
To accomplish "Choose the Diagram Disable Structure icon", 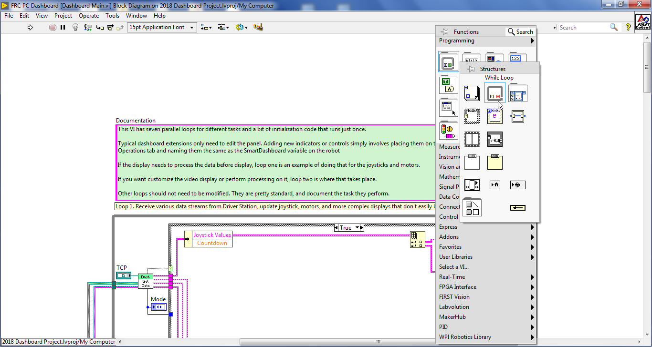I will pos(472,162).
